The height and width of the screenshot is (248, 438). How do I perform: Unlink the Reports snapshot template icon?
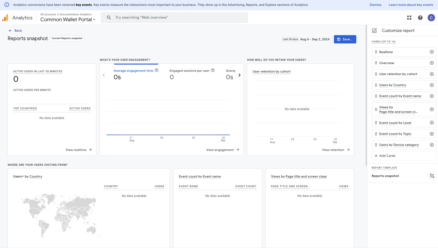432,176
